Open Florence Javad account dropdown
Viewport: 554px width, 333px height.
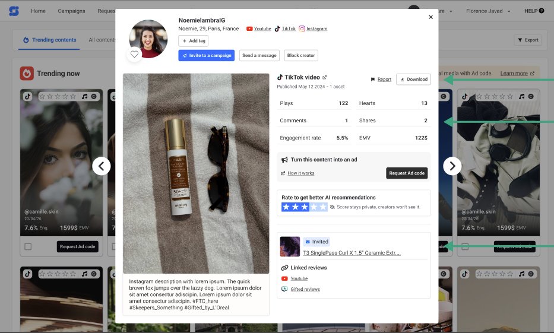click(x=488, y=11)
